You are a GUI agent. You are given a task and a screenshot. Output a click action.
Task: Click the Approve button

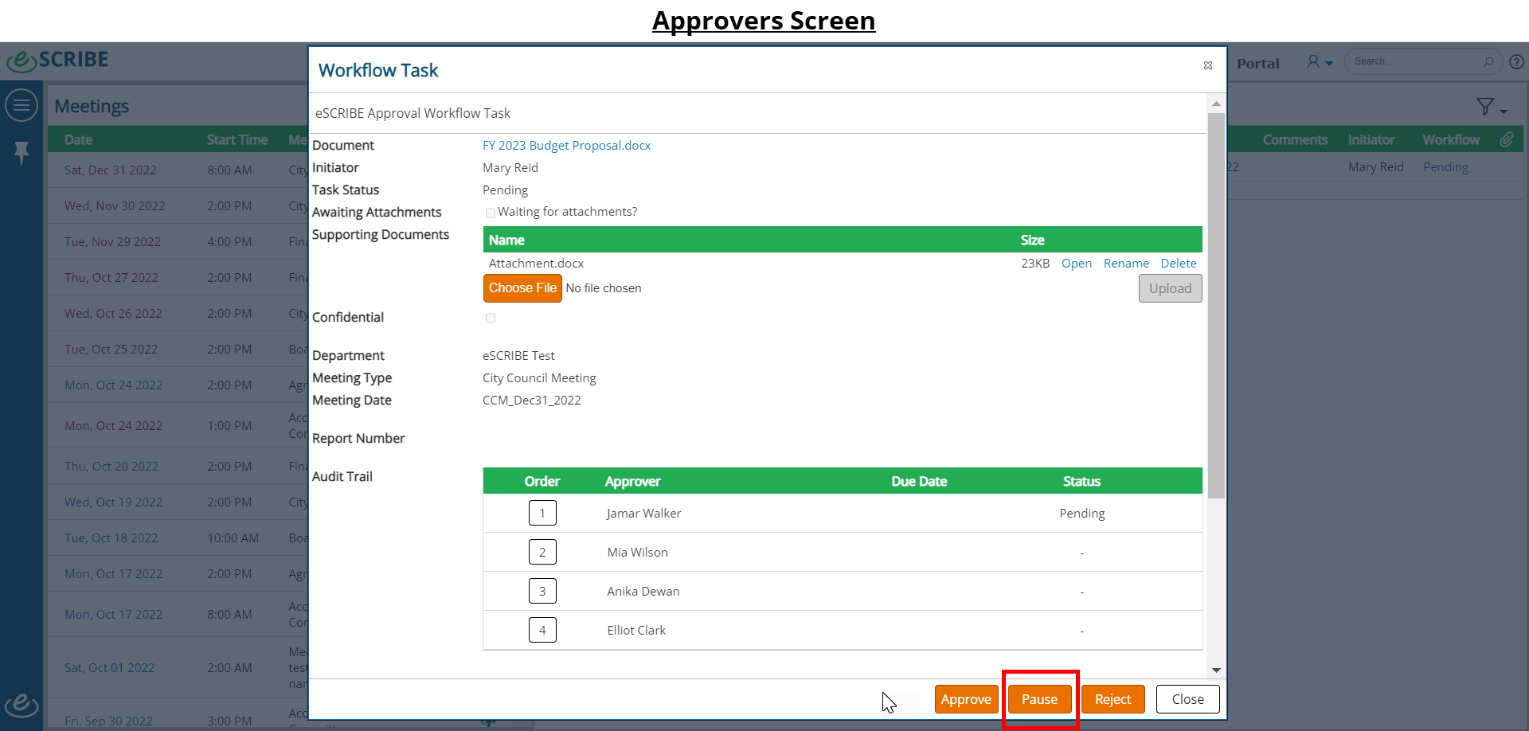click(x=966, y=699)
